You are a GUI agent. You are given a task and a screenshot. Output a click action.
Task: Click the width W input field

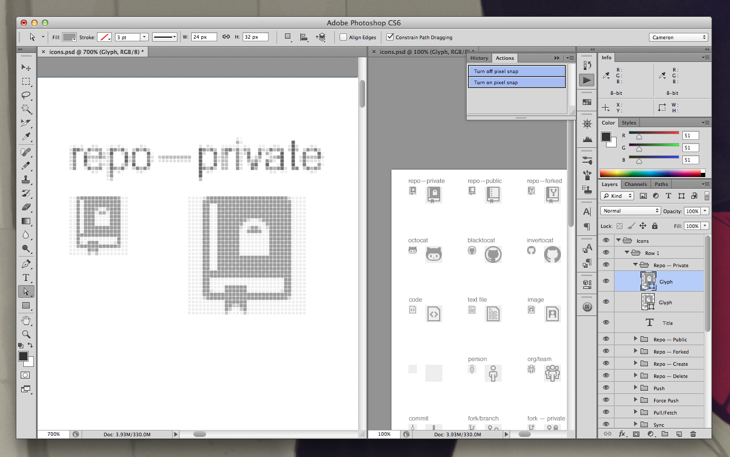204,37
